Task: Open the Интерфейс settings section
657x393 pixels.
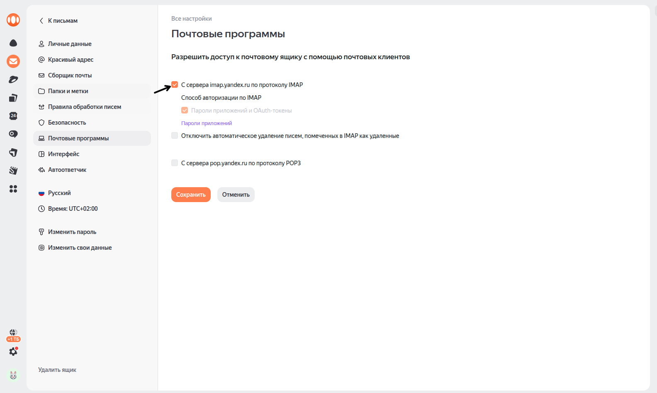Action: tap(63, 154)
